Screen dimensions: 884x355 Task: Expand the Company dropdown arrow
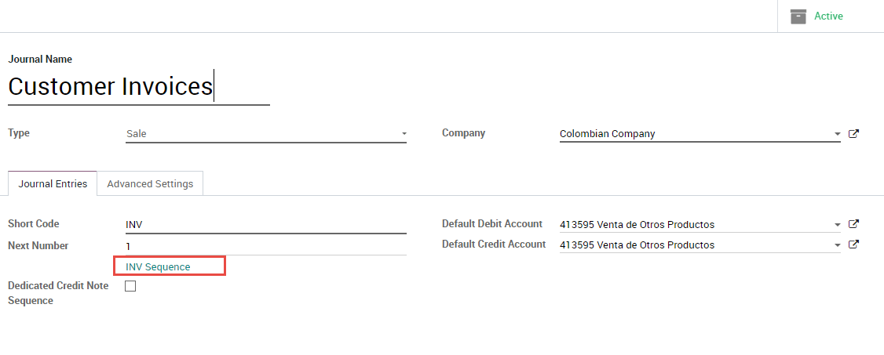(838, 134)
